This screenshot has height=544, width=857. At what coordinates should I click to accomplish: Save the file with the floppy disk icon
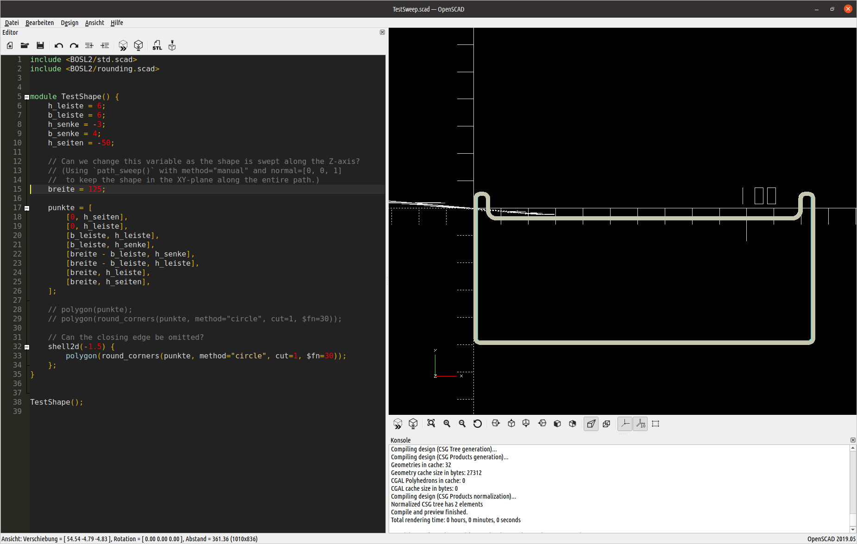[40, 45]
